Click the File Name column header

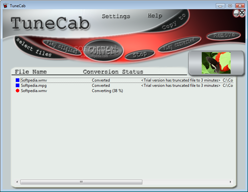[31, 72]
